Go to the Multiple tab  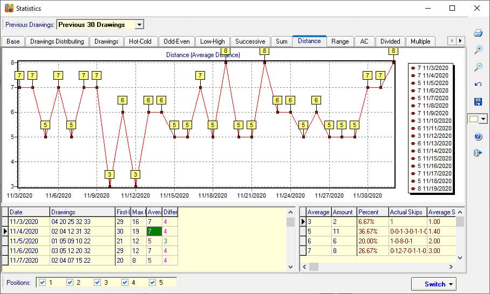pos(420,41)
